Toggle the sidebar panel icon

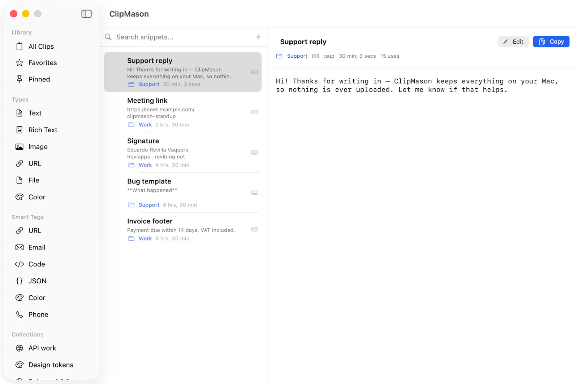[86, 14]
